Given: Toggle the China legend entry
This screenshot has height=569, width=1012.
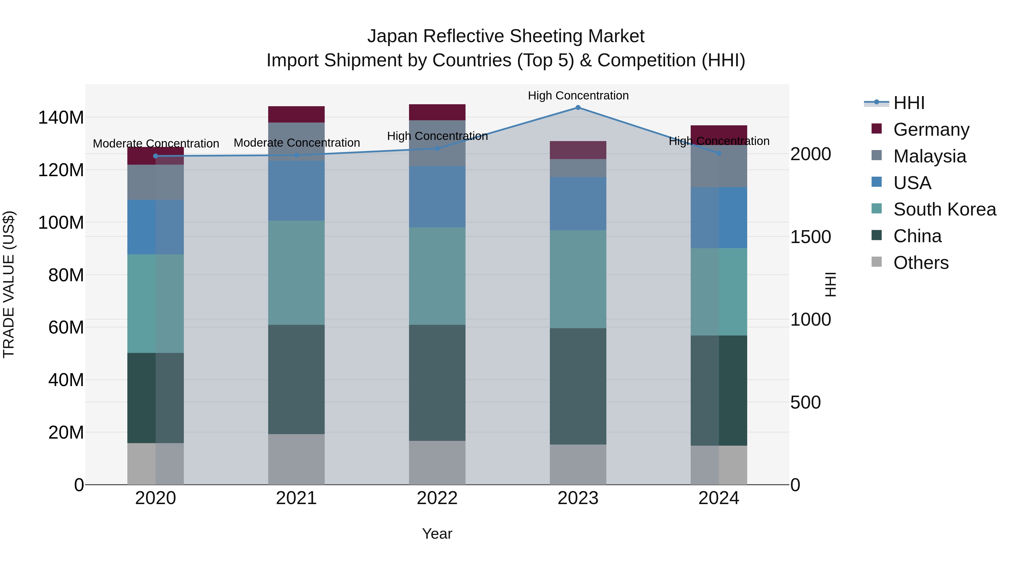Looking at the screenshot, I should [906, 236].
